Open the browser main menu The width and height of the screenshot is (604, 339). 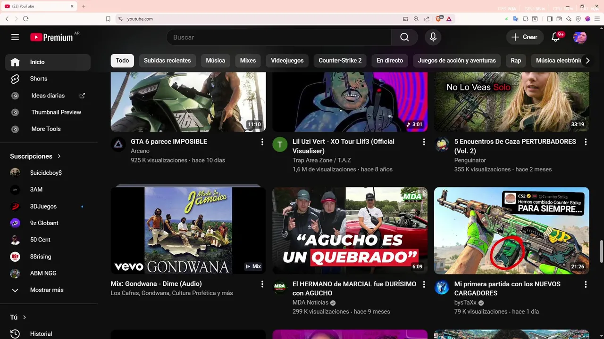click(x=596, y=19)
